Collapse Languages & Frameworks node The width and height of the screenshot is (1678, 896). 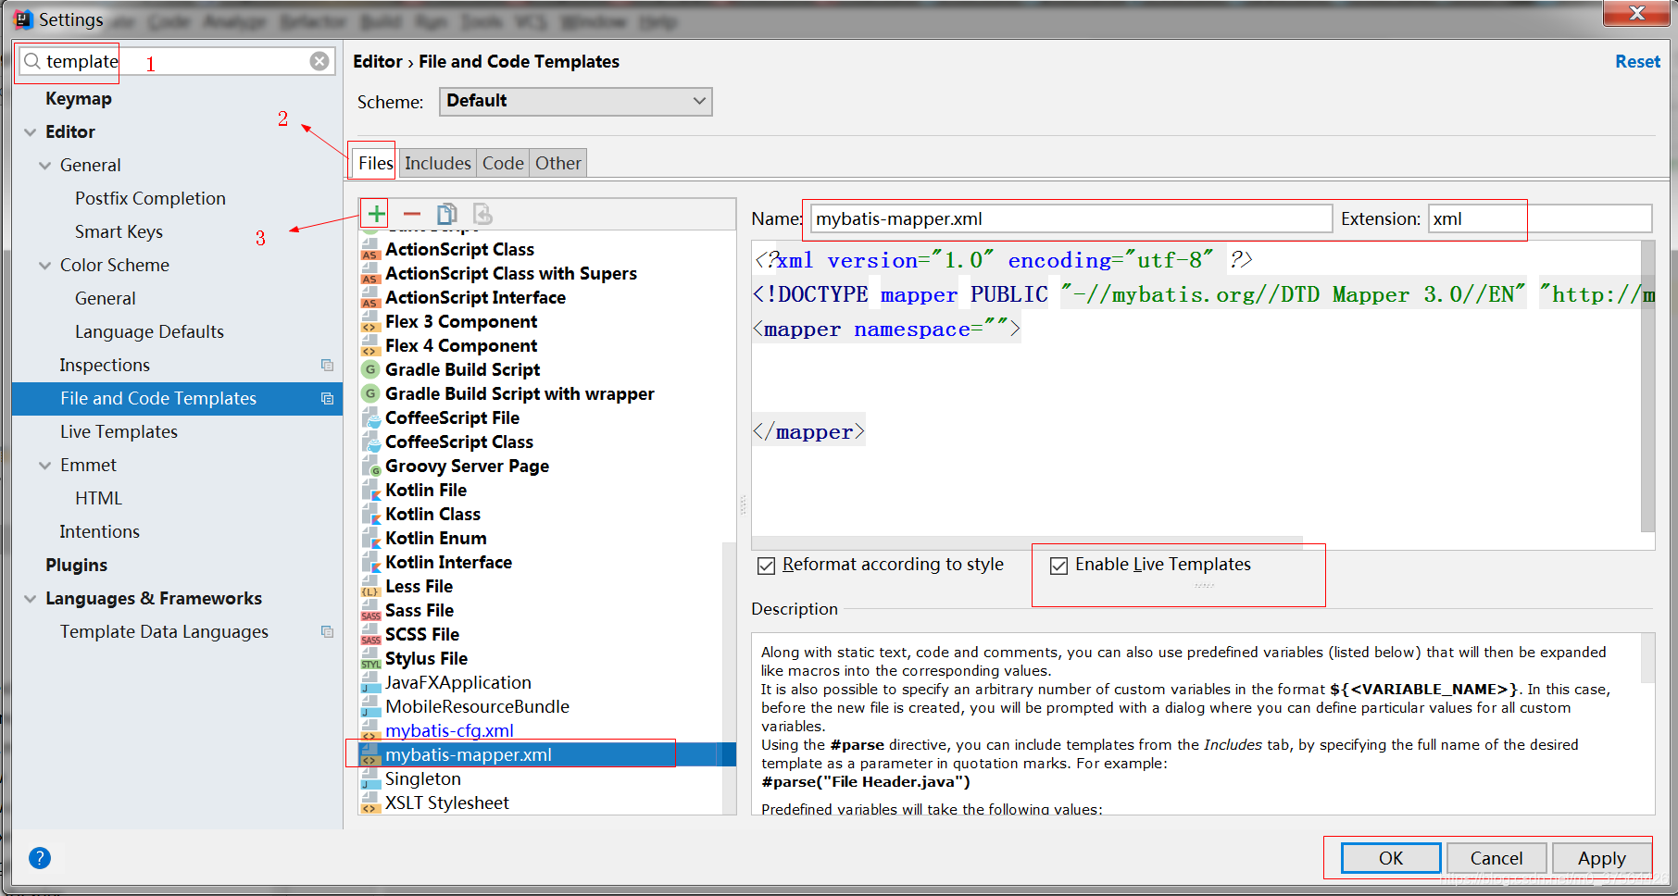[x=31, y=599]
